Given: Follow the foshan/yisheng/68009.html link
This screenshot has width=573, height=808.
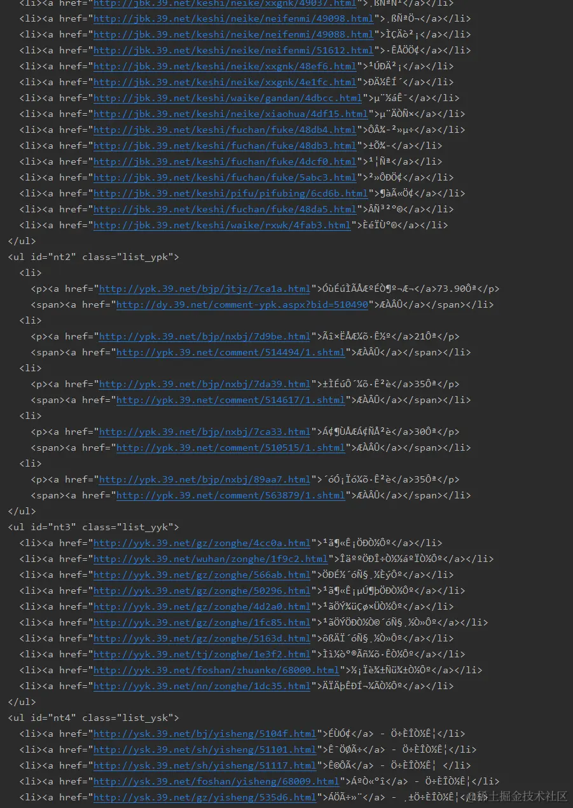Looking at the screenshot, I should 216,781.
